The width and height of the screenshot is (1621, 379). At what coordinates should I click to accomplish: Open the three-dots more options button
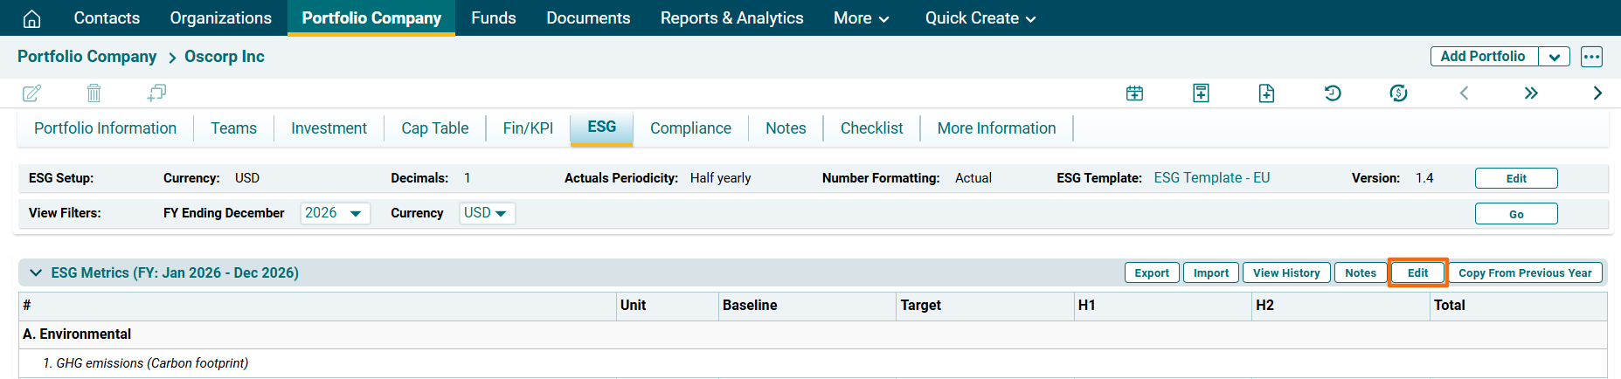1591,57
